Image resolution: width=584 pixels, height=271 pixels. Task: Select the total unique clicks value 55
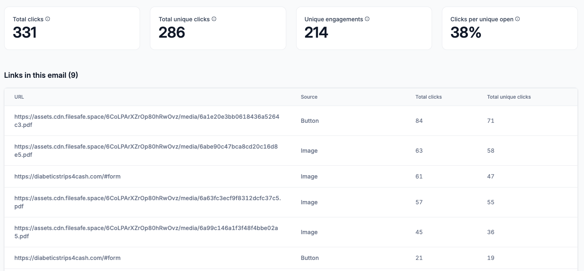491,202
